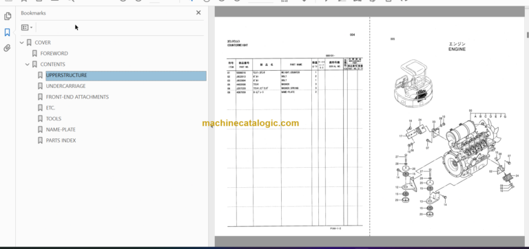Toggle the bookmarks panel ribbon icon
This screenshot has height=249, width=529.
pyautogui.click(x=8, y=32)
